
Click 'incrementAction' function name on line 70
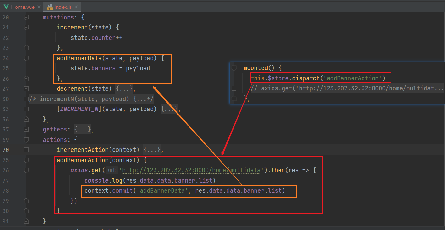pos(83,150)
